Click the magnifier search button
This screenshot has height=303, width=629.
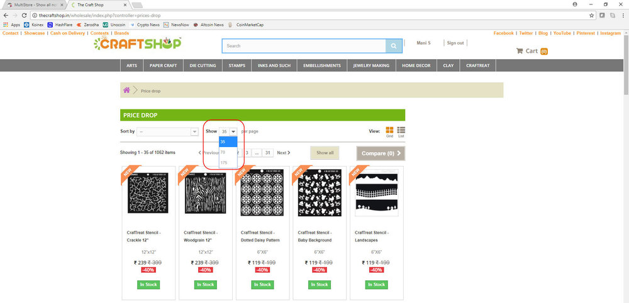(x=394, y=46)
